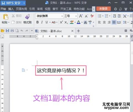Click the Print Preview icon
133x112 pixels.
(17, 31)
